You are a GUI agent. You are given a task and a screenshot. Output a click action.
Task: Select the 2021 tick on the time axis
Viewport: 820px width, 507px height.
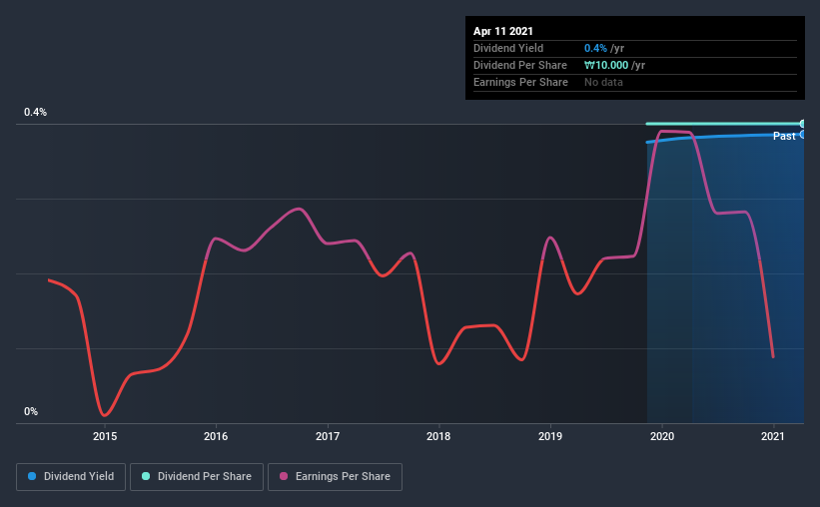(x=772, y=436)
